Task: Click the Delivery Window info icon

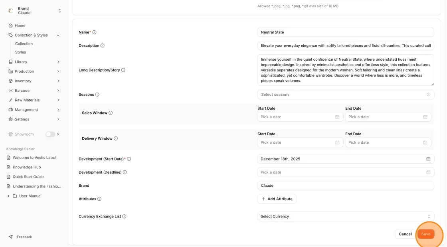Action: click(116, 138)
